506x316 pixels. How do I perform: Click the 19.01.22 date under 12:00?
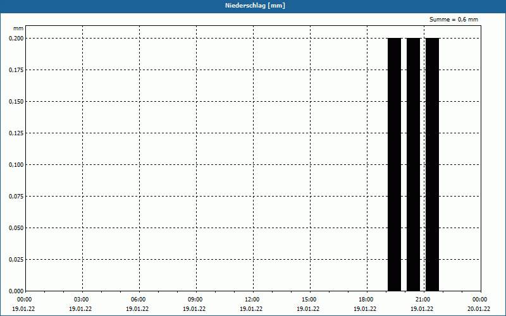(251, 309)
